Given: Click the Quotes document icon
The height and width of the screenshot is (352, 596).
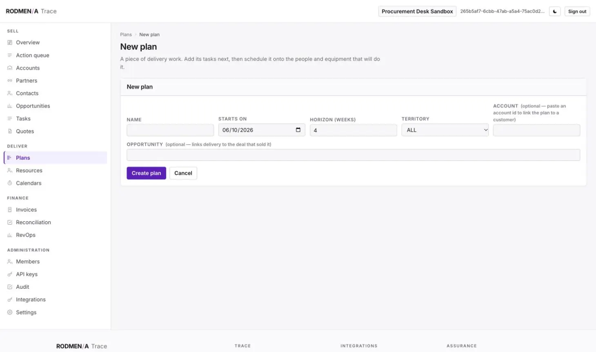Looking at the screenshot, I should pos(10,131).
